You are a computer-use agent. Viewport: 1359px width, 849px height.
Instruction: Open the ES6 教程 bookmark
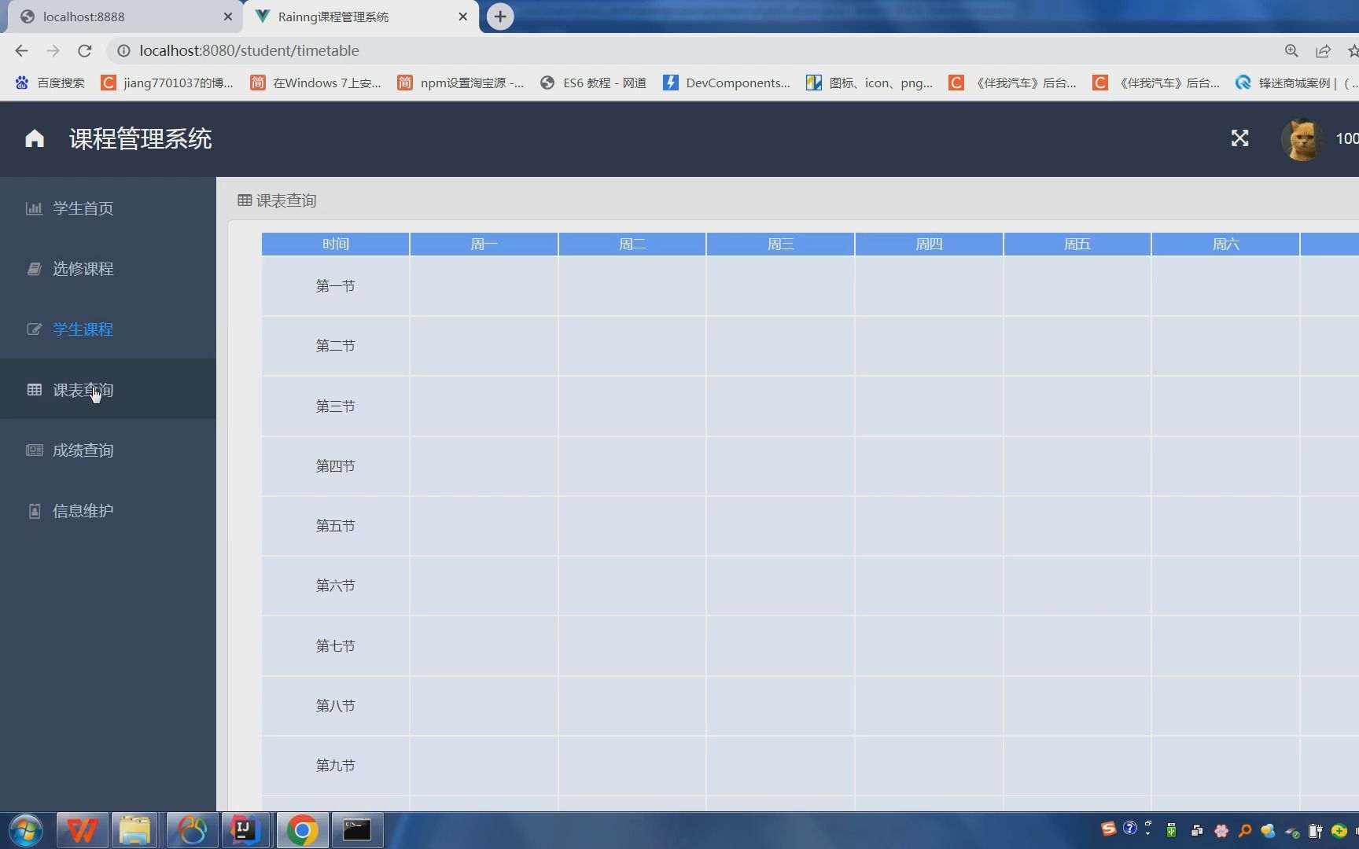pyautogui.click(x=592, y=83)
